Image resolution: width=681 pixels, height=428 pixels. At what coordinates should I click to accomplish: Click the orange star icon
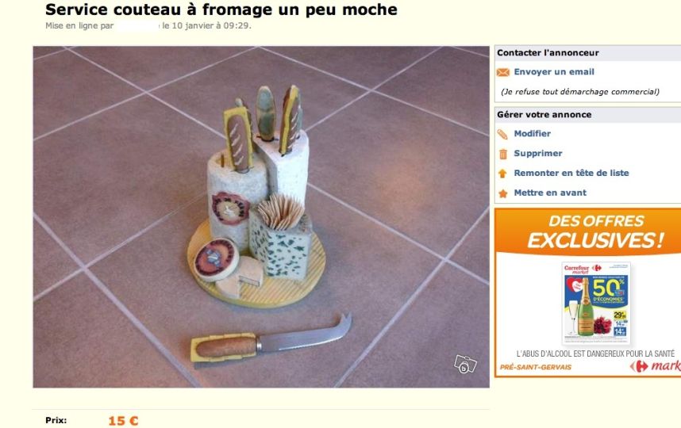[x=503, y=193]
